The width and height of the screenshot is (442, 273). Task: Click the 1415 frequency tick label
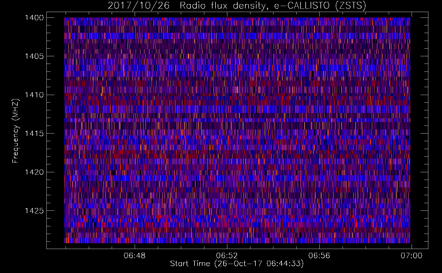[x=34, y=133]
